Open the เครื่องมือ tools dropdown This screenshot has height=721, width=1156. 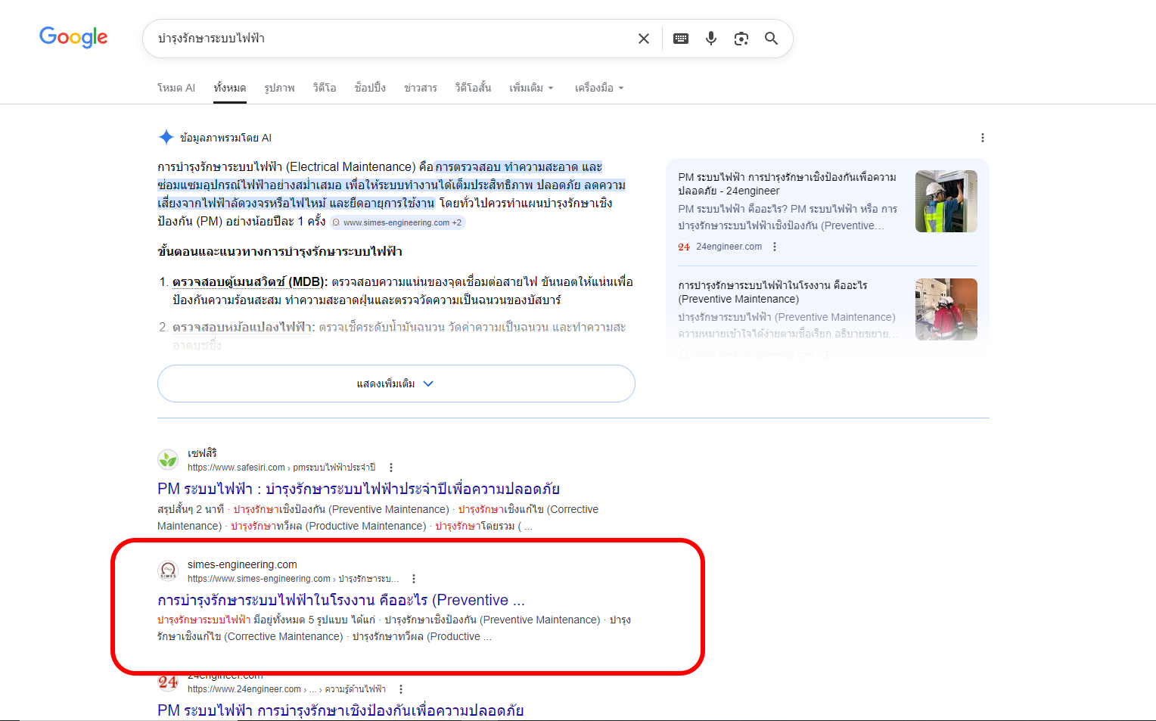598,88
